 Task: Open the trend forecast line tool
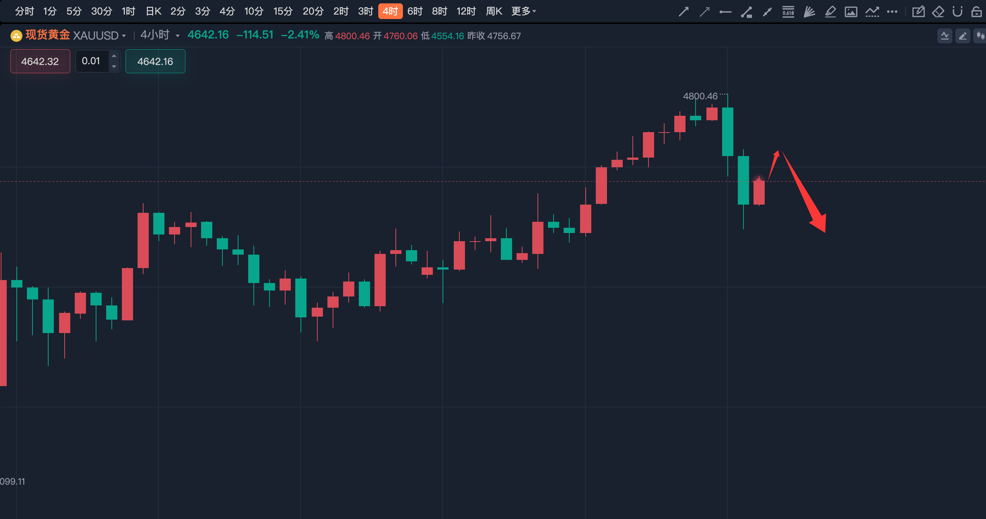click(x=872, y=12)
